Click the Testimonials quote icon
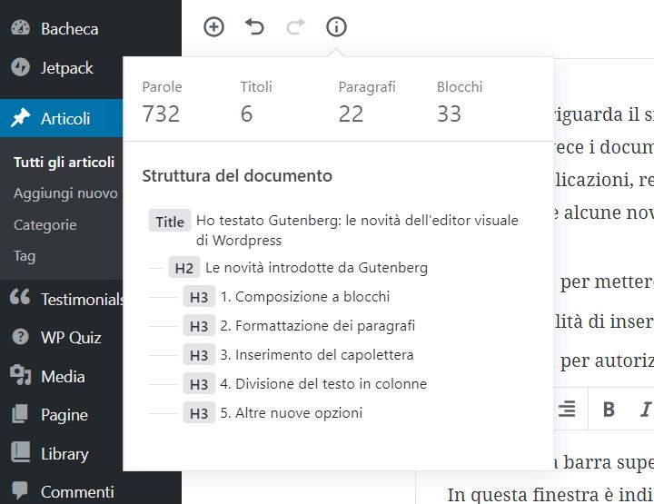654x504 pixels. [20, 297]
